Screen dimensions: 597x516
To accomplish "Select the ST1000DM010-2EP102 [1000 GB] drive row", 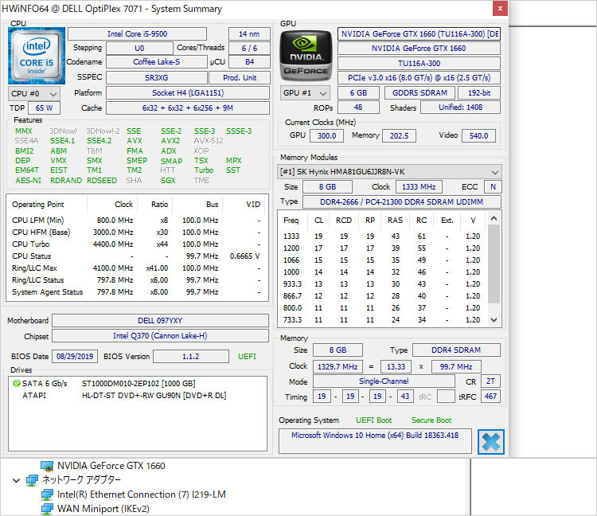I will [138, 384].
